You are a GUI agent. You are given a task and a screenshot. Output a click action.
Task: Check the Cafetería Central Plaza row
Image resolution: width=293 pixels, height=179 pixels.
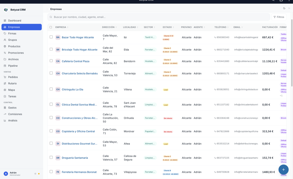click(51, 61)
